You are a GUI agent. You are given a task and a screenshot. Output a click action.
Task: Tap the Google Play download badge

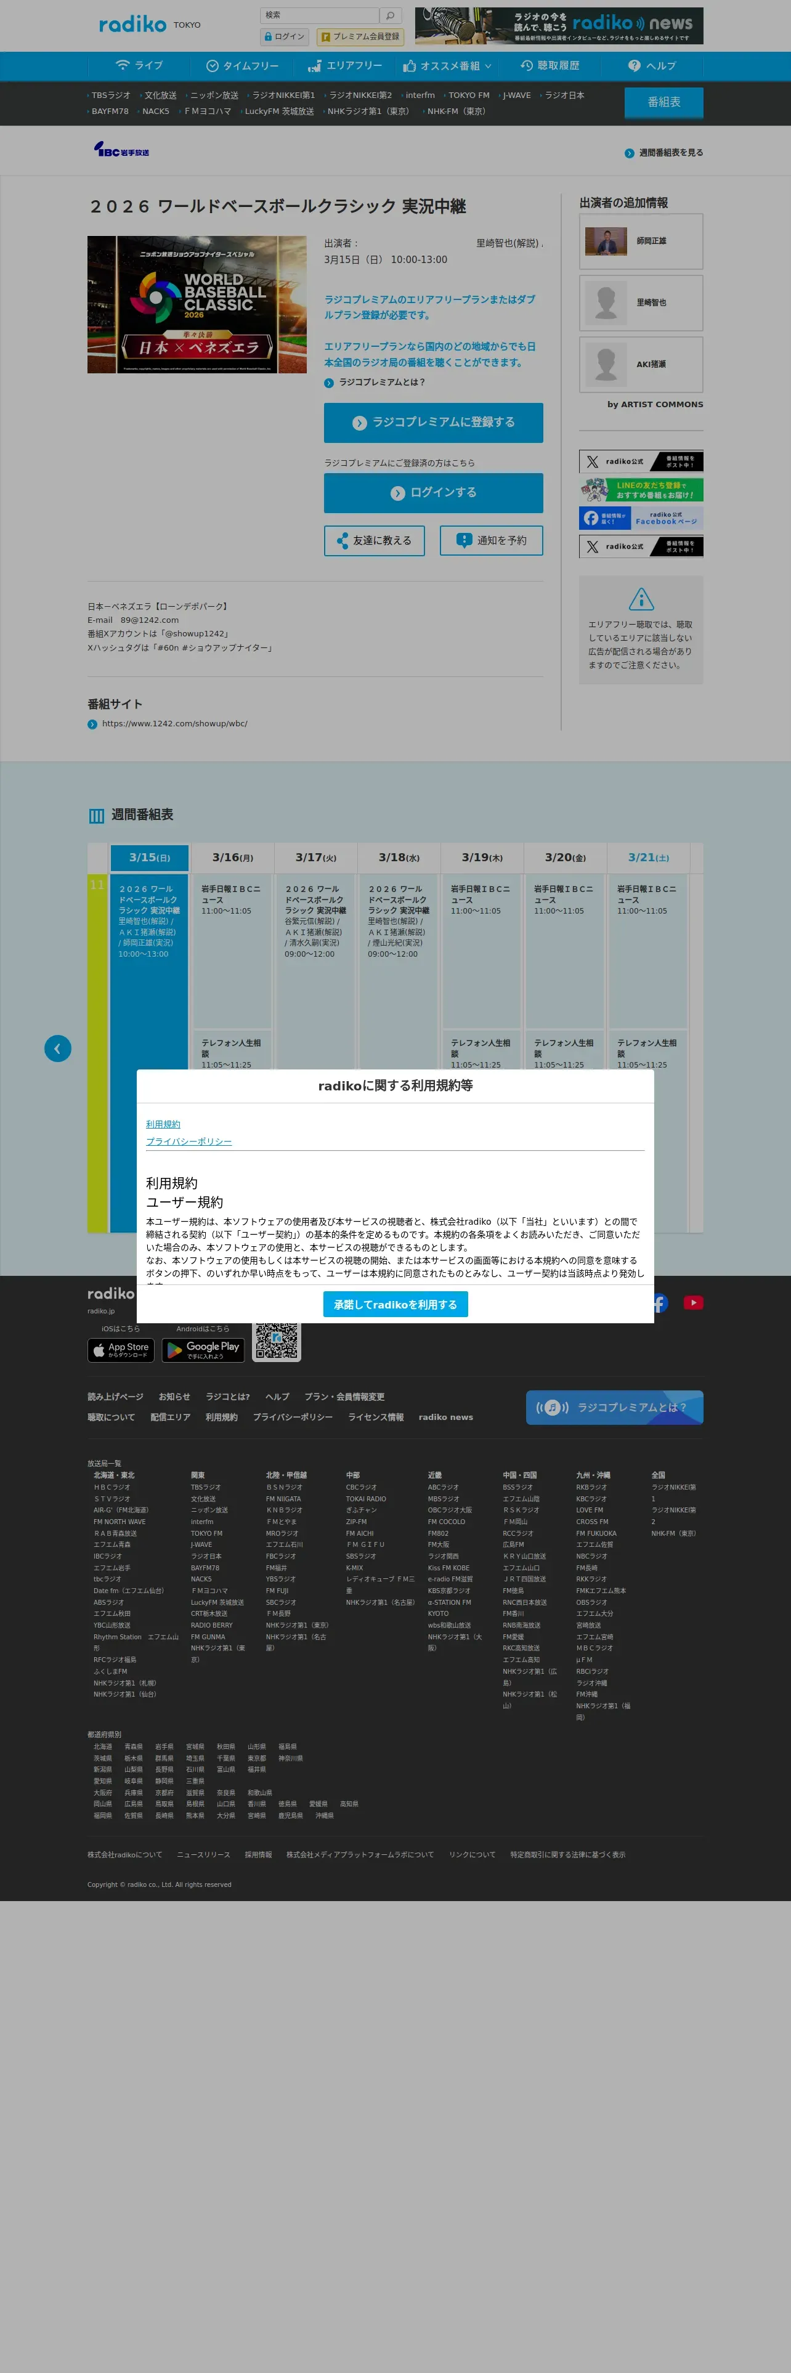pos(203,1350)
